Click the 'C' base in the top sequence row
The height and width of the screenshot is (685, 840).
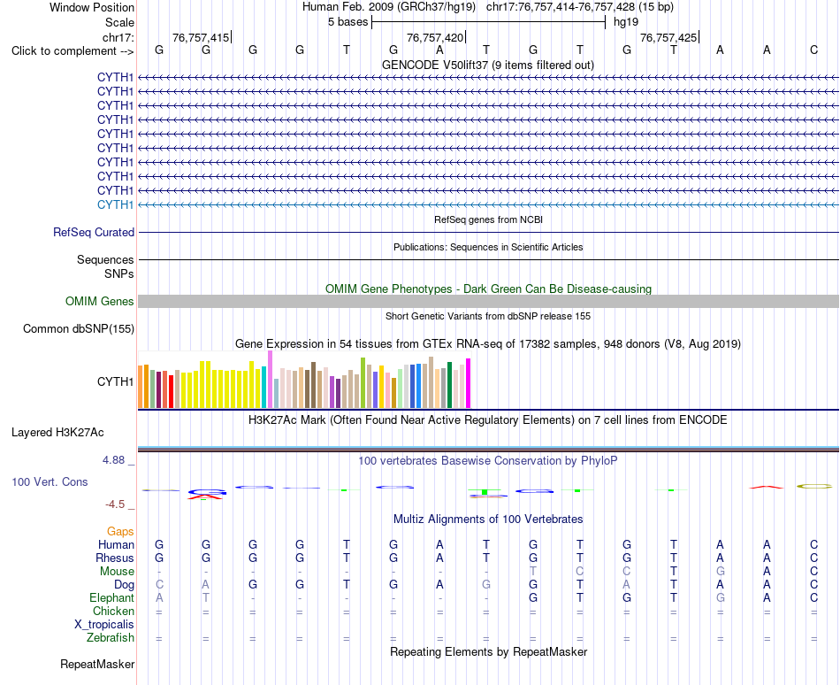tap(813, 50)
